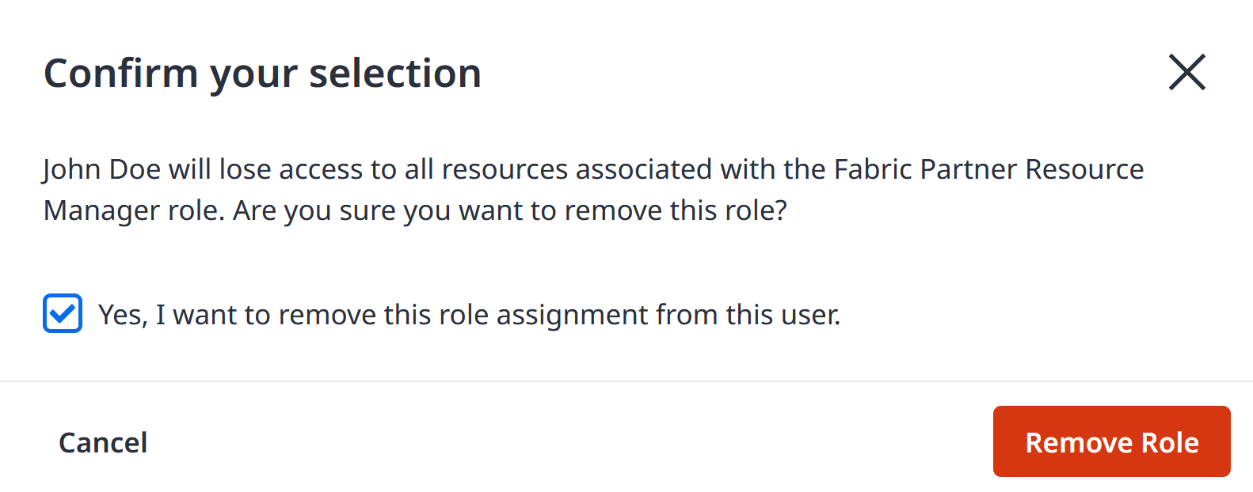The image size is (1253, 492).
Task: Close the confirmation dialog with the X icon
Action: click(1186, 73)
